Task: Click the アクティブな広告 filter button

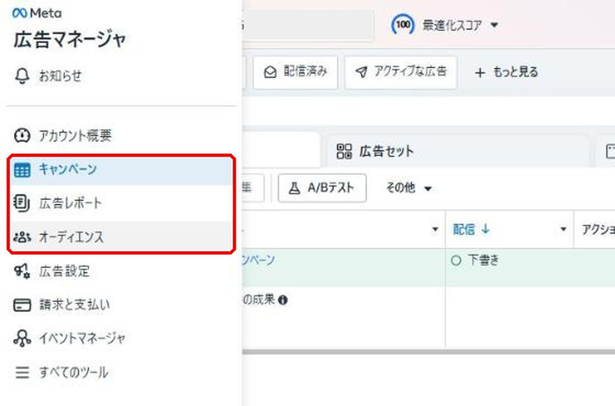Action: pyautogui.click(x=401, y=72)
